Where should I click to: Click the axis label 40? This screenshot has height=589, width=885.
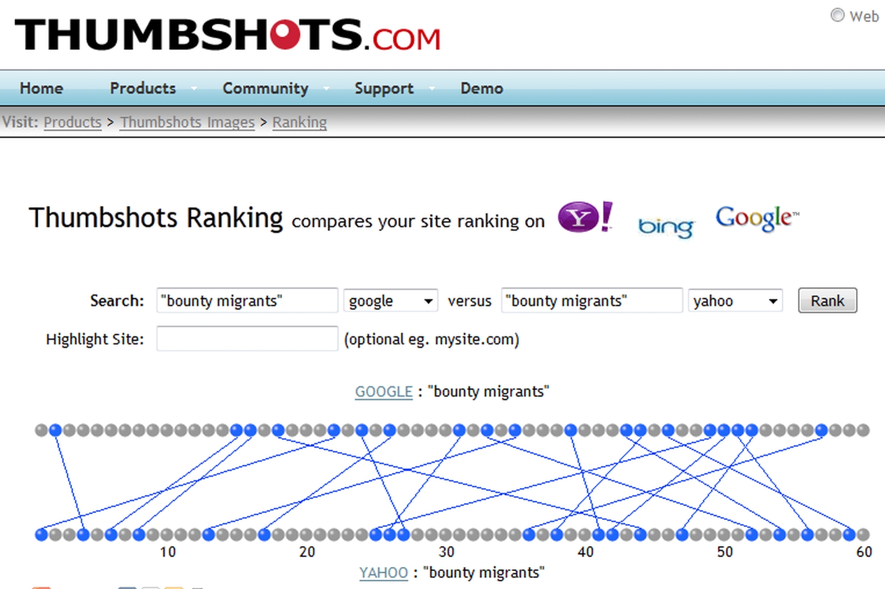point(585,552)
